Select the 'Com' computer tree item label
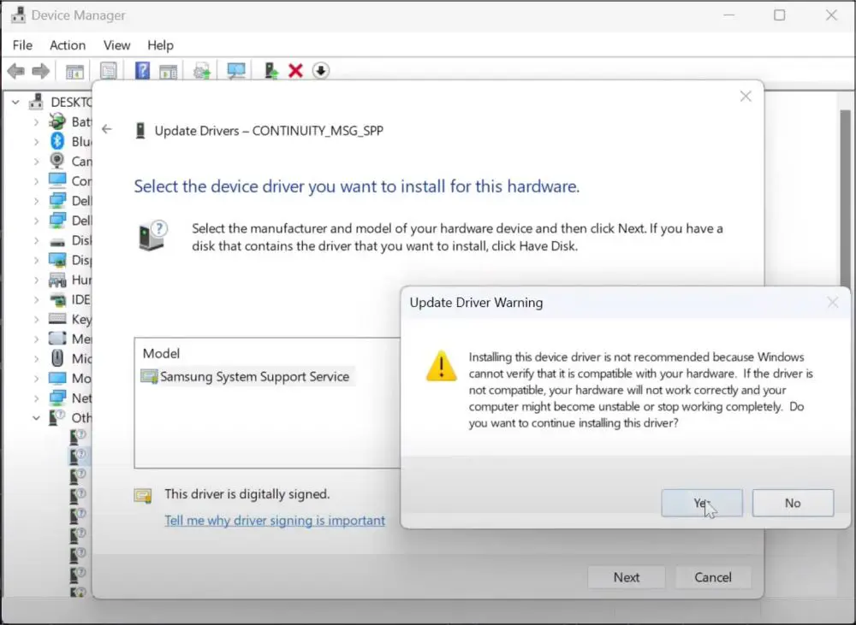Viewport: 856px width, 625px height. 81,180
